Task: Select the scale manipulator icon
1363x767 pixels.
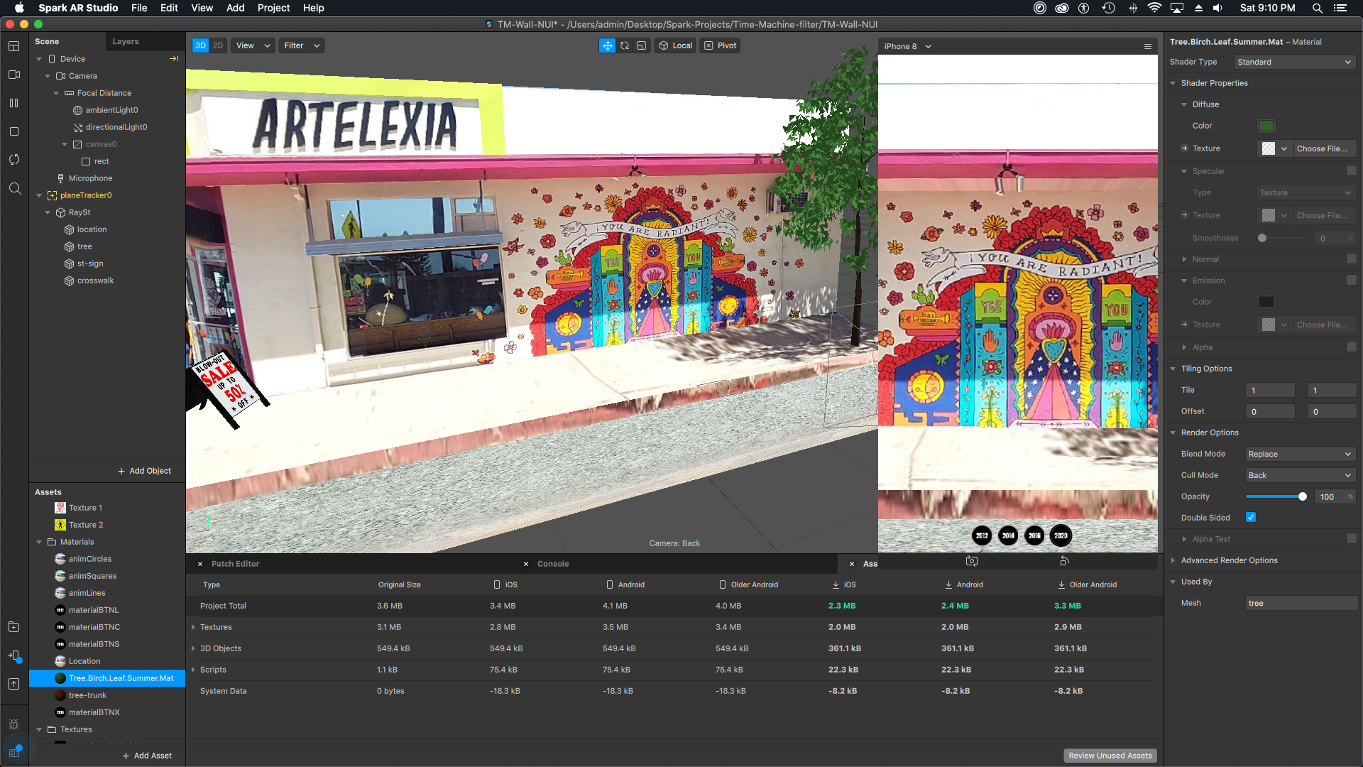Action: click(642, 45)
